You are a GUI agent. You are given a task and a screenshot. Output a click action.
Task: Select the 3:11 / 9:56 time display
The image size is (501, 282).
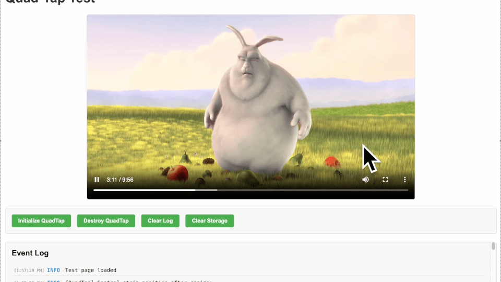(x=120, y=180)
